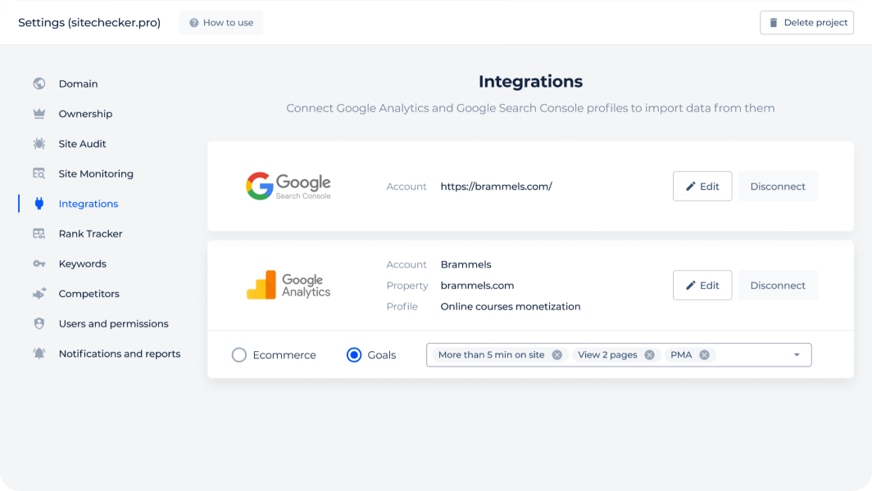The image size is (872, 491).
Task: Open the Integrations section
Action: (89, 204)
